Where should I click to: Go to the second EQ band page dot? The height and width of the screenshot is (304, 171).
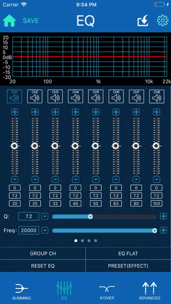click(83, 241)
